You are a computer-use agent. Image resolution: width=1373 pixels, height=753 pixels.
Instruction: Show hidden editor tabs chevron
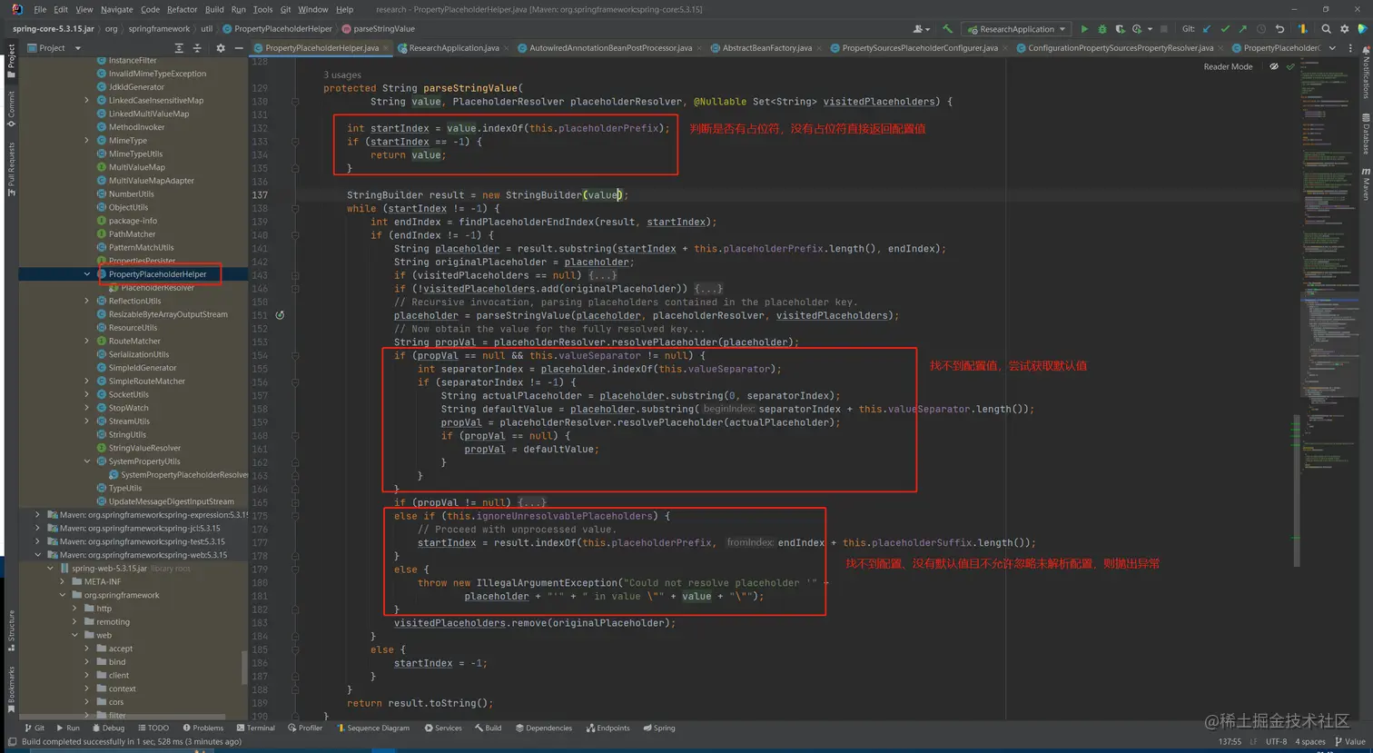pos(1332,48)
